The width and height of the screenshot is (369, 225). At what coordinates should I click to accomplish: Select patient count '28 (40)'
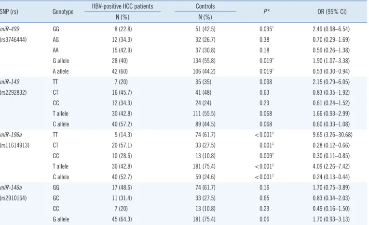click(x=120, y=61)
